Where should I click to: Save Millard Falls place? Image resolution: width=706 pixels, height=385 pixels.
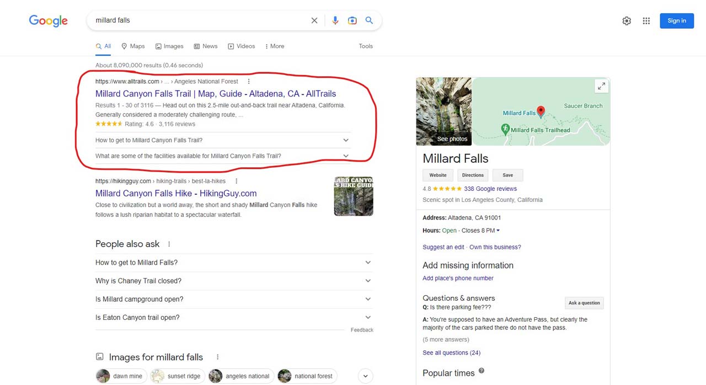(508, 175)
